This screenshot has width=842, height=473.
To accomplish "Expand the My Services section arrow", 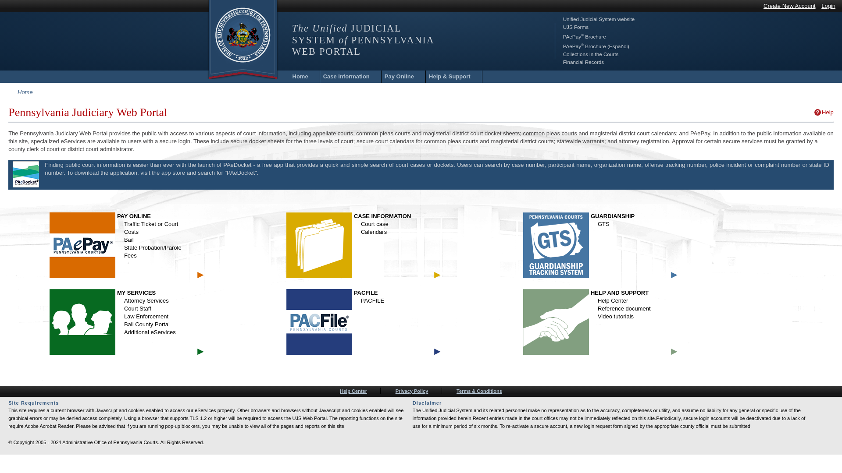I will click(x=200, y=352).
